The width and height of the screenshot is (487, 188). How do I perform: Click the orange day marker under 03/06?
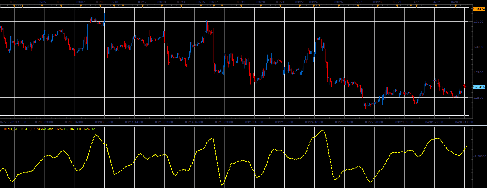click(x=61, y=6)
